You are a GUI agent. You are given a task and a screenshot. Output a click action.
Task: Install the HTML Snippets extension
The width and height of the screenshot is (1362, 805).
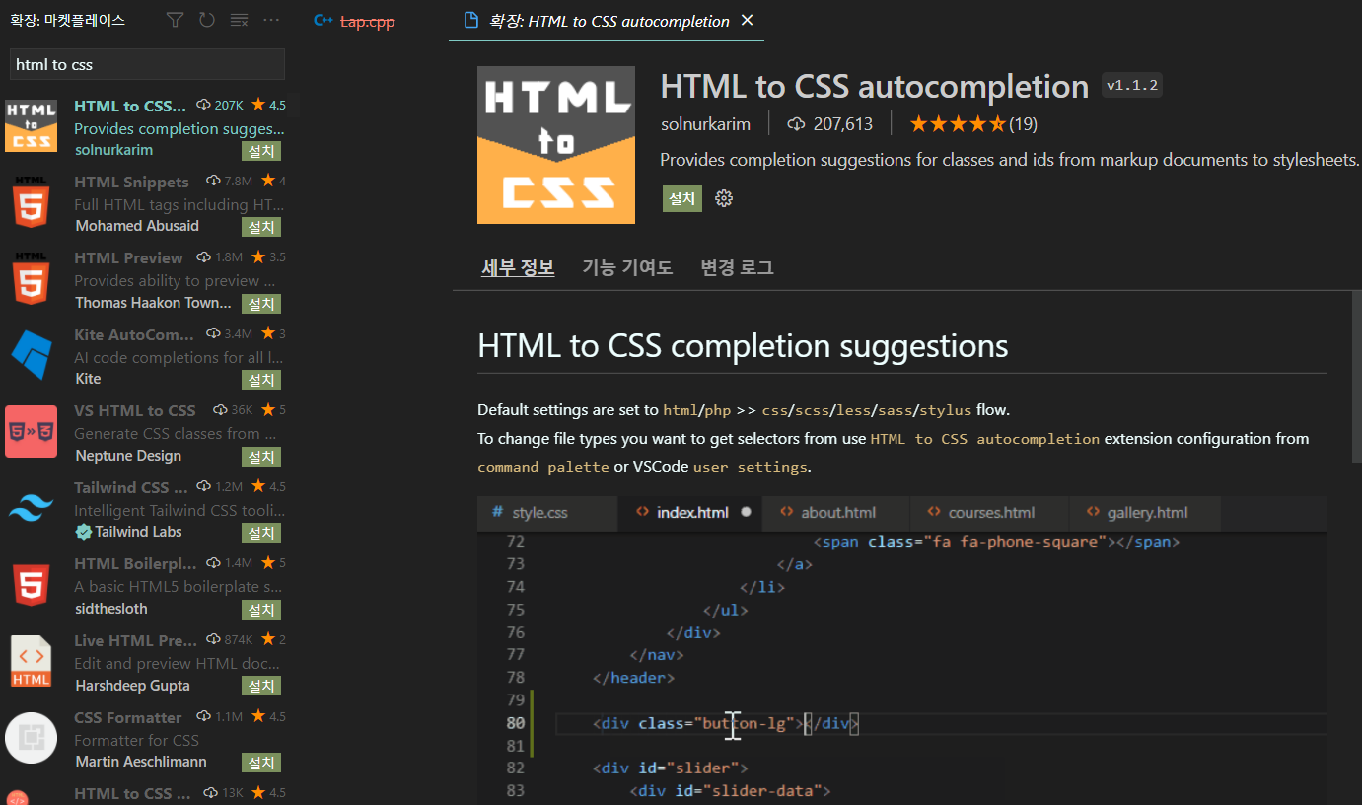coord(261,227)
